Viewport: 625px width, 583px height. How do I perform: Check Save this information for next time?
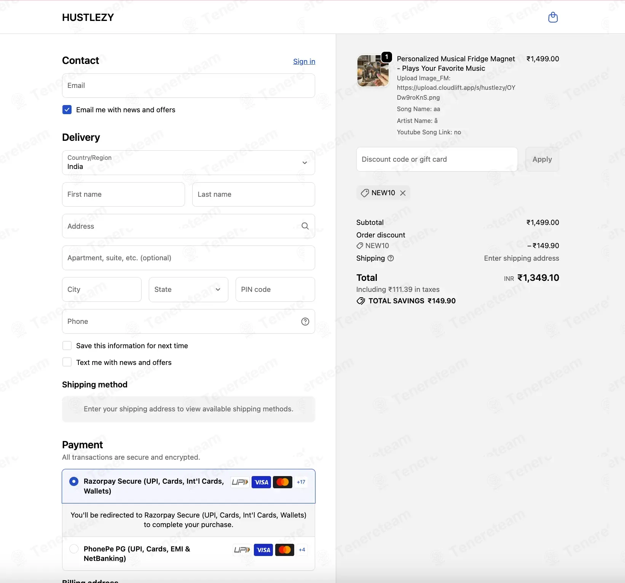click(x=67, y=346)
